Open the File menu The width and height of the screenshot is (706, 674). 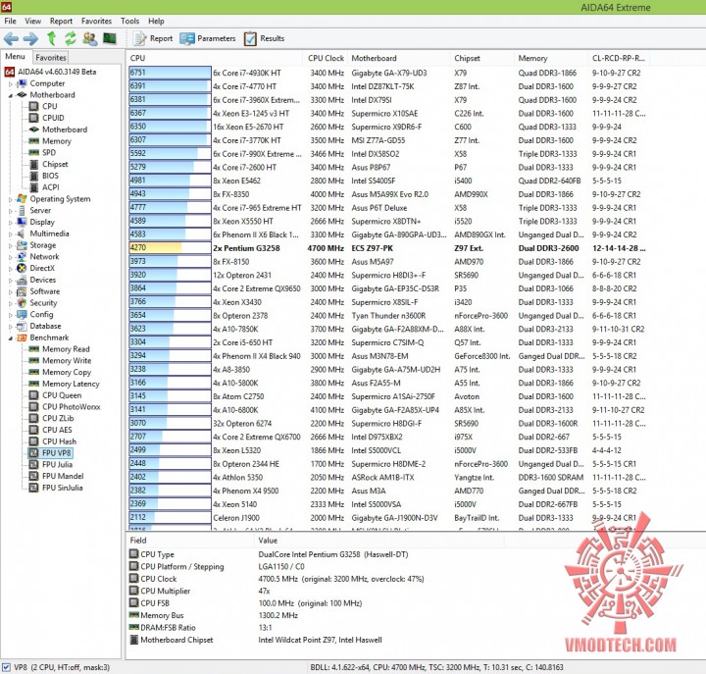coord(10,22)
